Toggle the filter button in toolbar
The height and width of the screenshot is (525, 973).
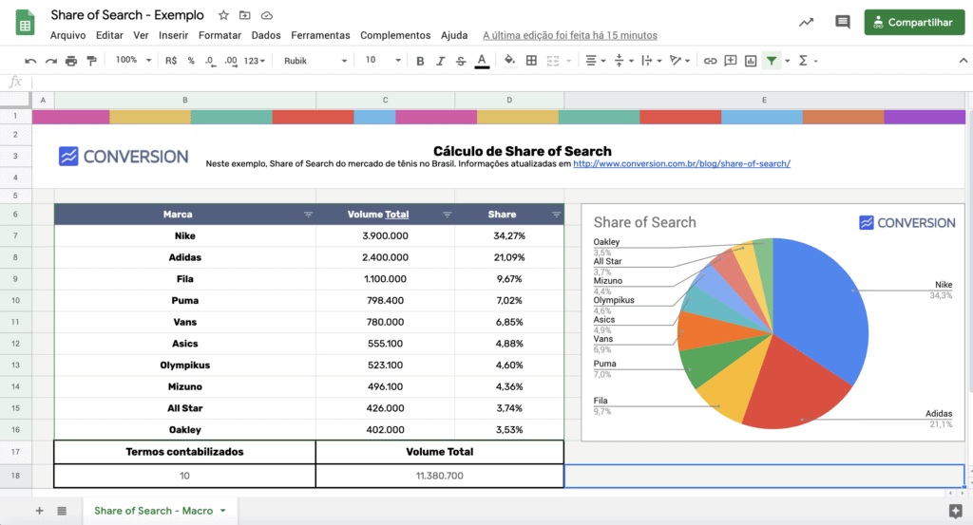(772, 61)
